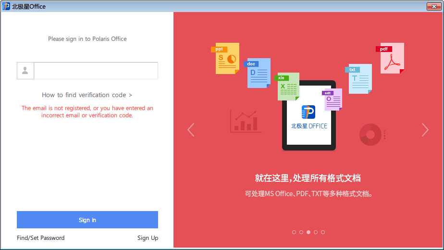The height and width of the screenshot is (250, 444).
Task: Open Find/Set Password link
Action: [40, 238]
